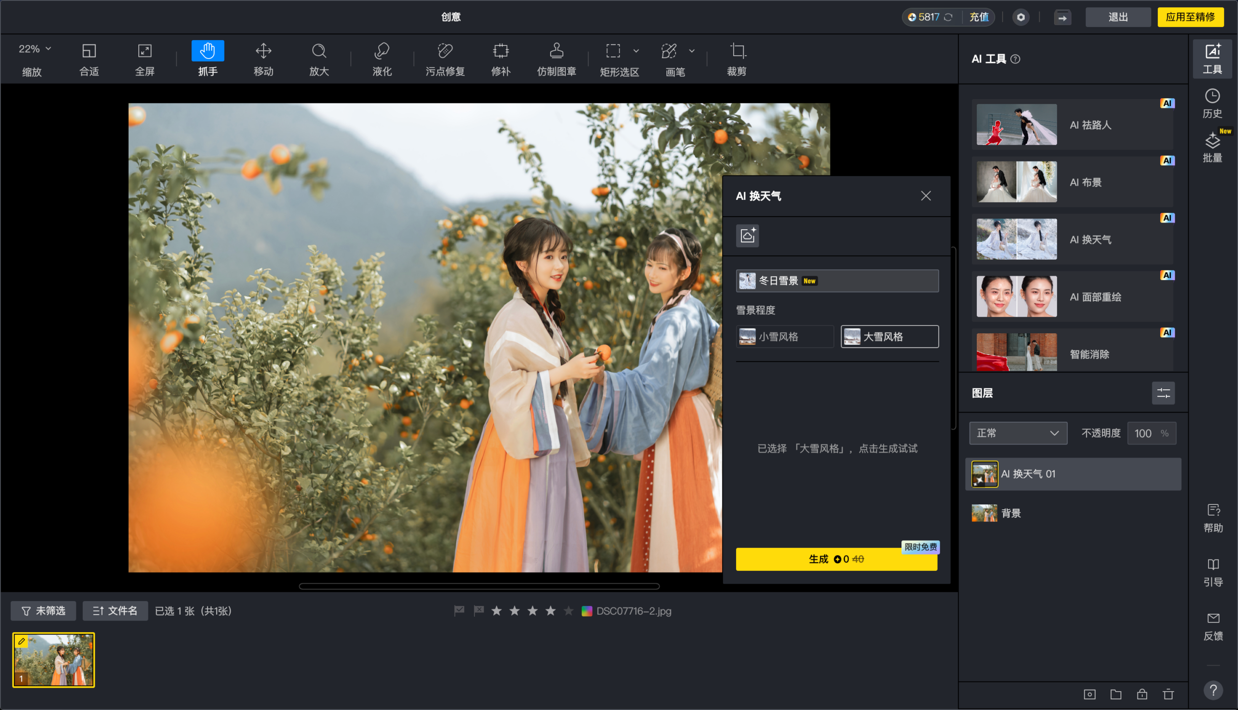Select the Crop (裁剪) tool

click(x=737, y=59)
